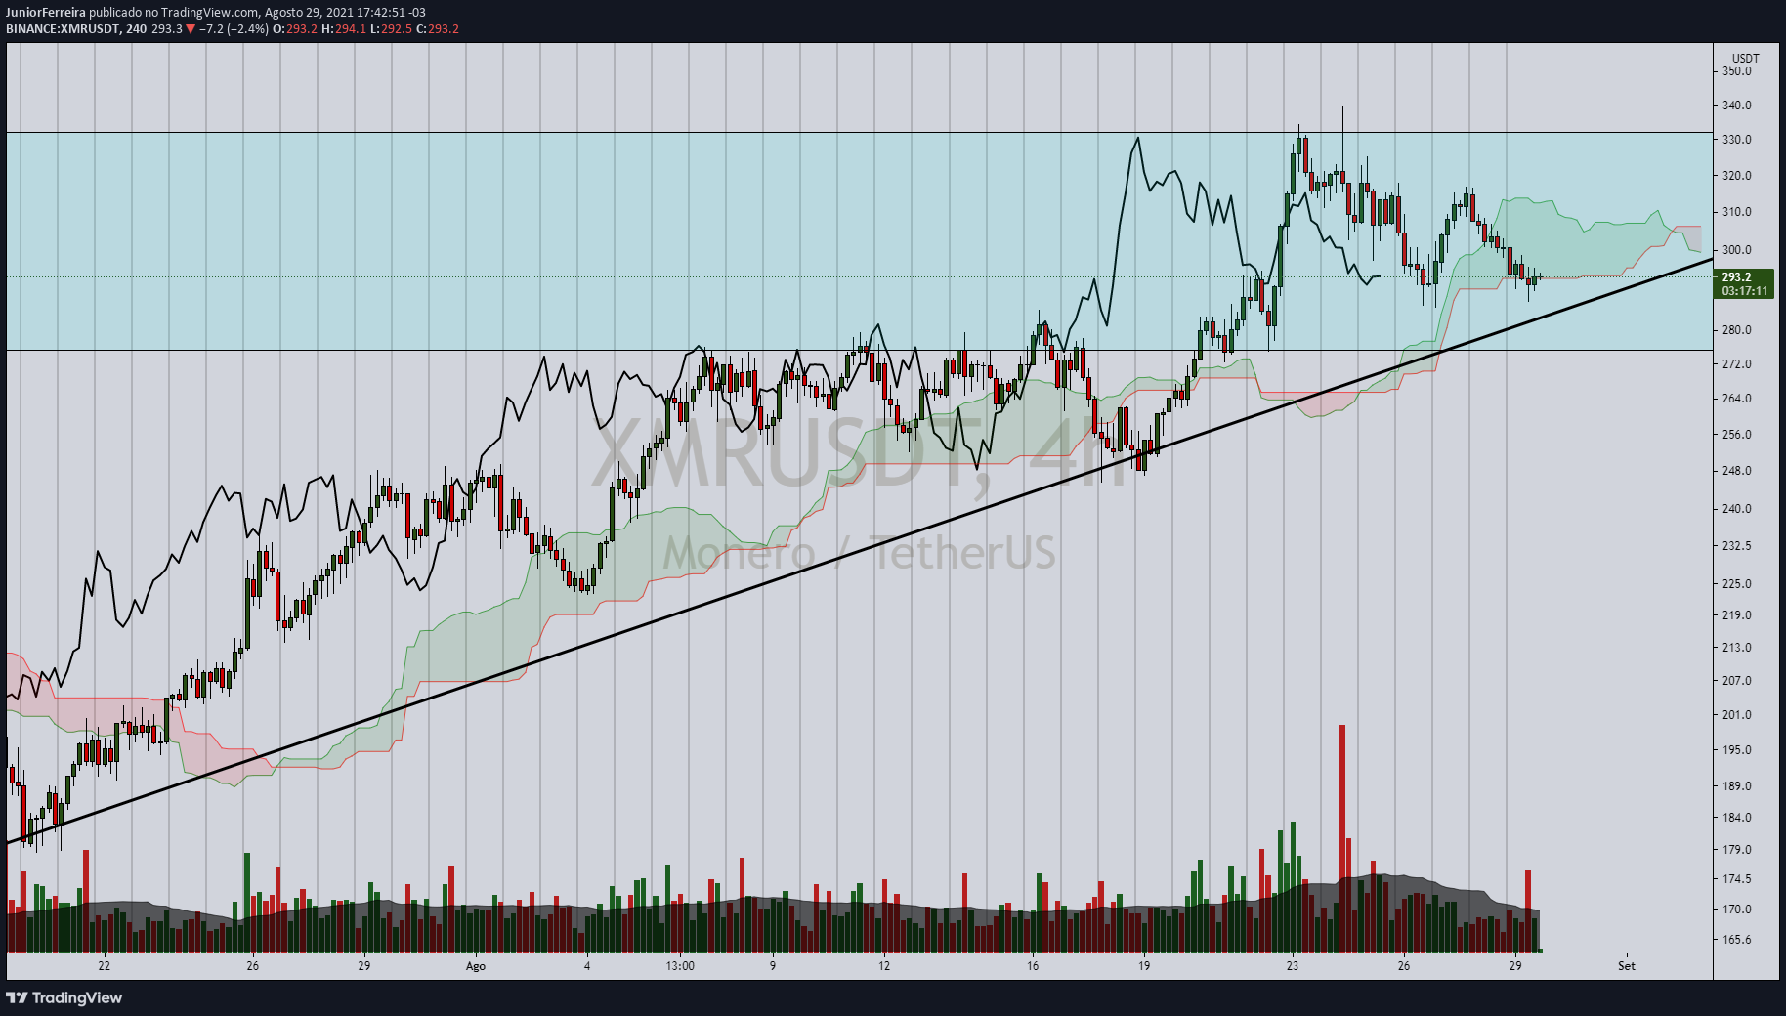Click the 256.0 price axis label

pos(1737,435)
